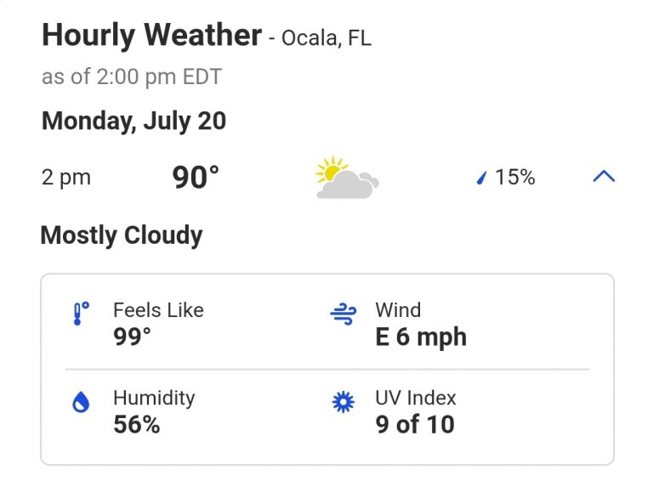Image resolution: width=653 pixels, height=481 pixels.
Task: Click the 99° Feels Like value
Action: tap(132, 337)
